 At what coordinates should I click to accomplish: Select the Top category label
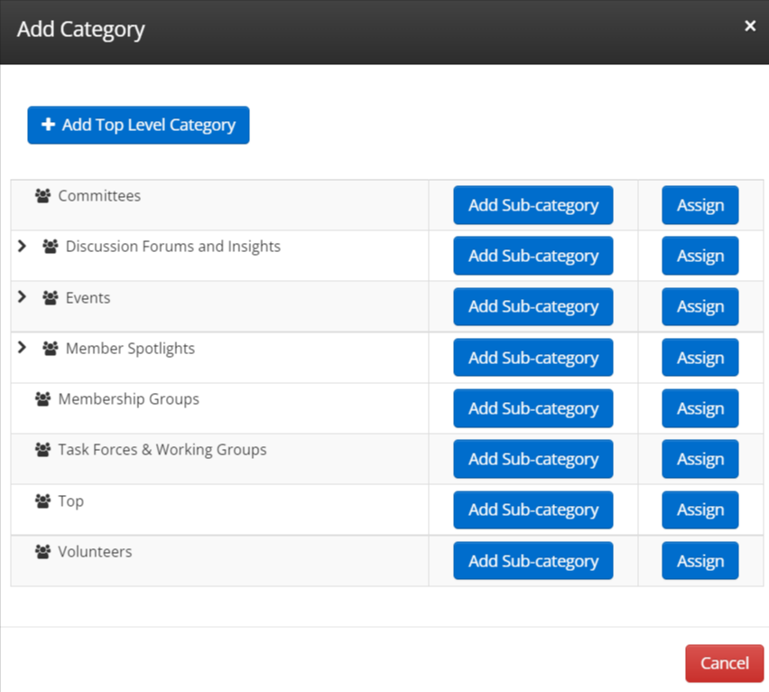[x=71, y=501]
